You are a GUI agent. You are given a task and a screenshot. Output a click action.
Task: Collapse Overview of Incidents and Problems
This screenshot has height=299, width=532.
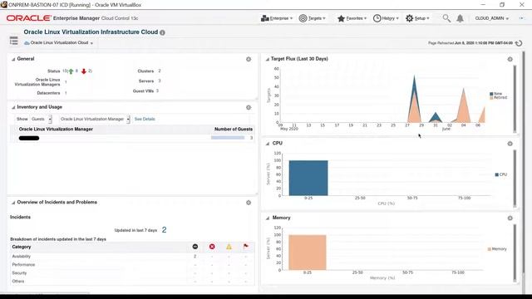click(x=13, y=203)
